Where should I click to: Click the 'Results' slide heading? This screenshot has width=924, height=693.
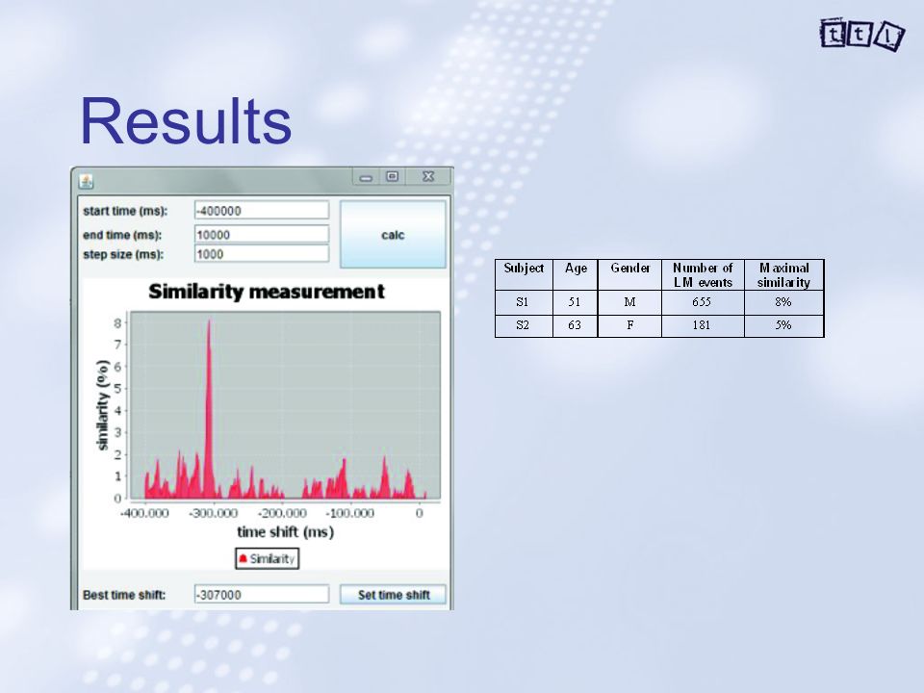(x=186, y=121)
